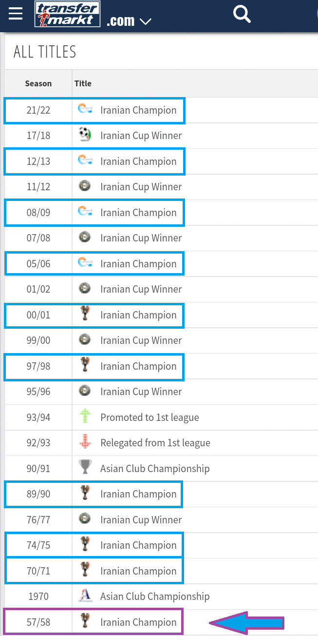Click the 1970 Asian Club Championship logo

pyautogui.click(x=85, y=596)
